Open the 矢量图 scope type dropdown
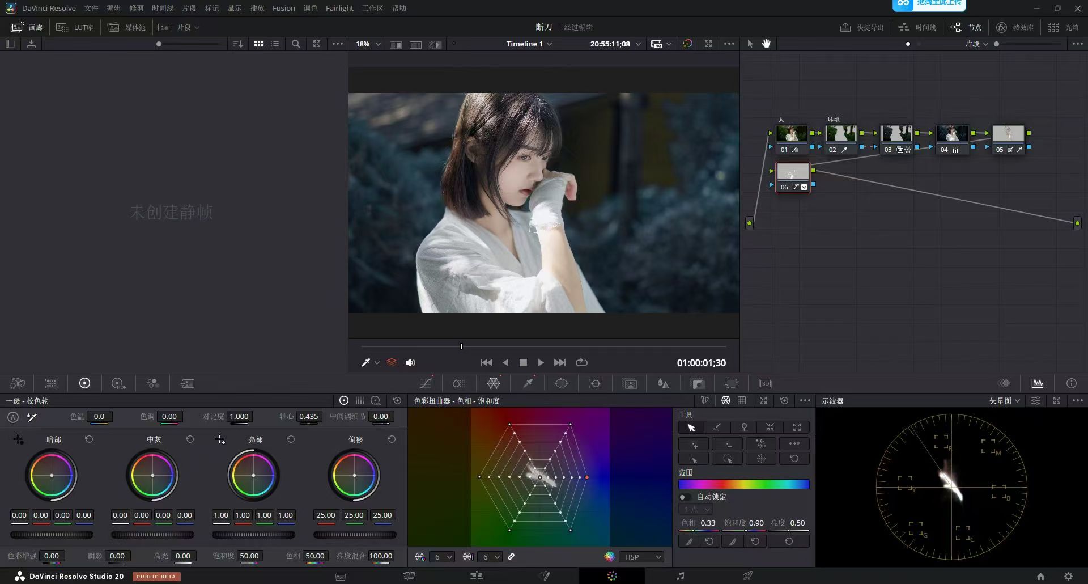 [1005, 401]
